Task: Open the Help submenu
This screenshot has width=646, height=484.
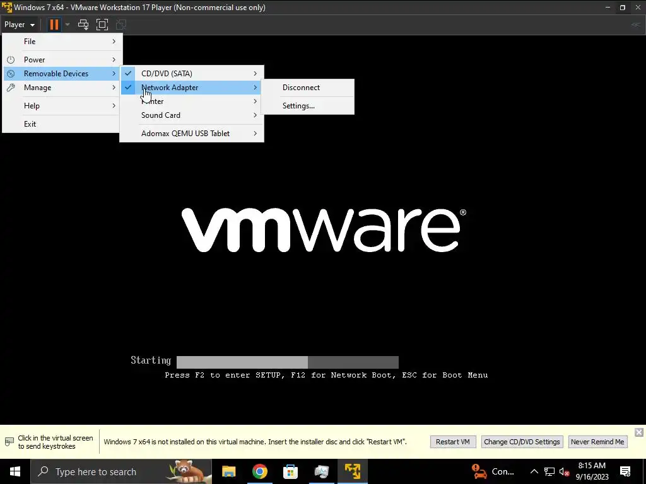Action: tap(62, 106)
